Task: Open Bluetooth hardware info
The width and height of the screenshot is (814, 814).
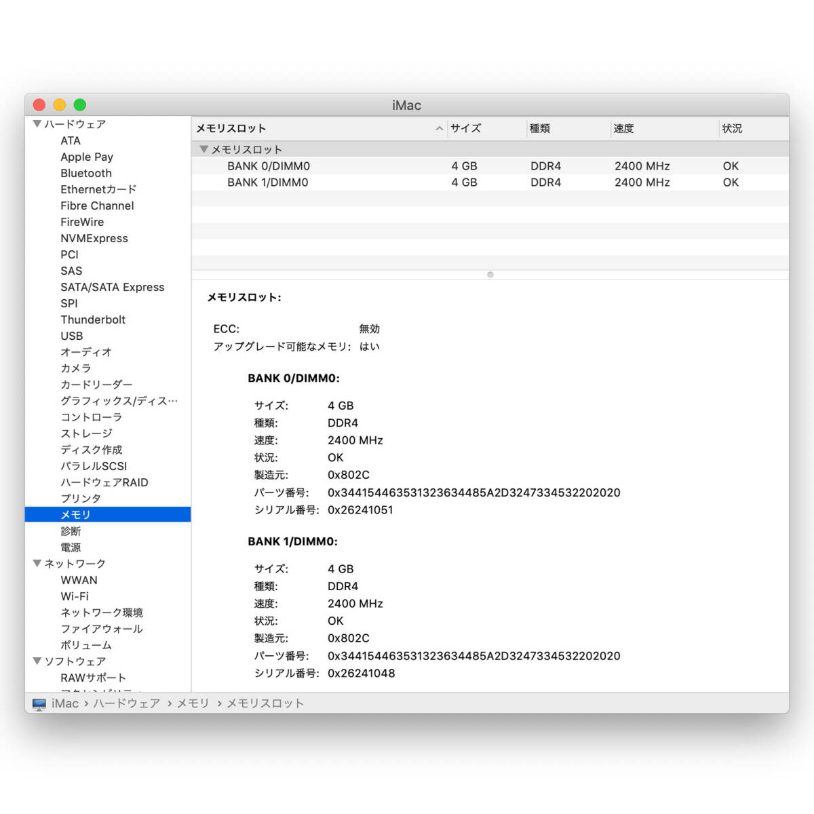Action: click(x=86, y=173)
